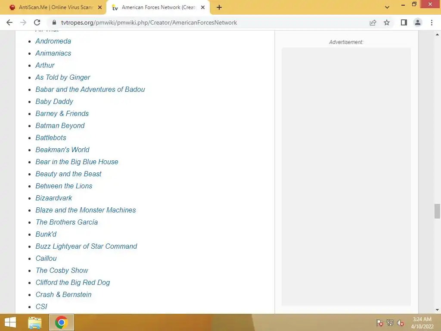Screen dimensions: 441x331
Task: Visit the Bizaardvark link
Action: tap(54, 198)
